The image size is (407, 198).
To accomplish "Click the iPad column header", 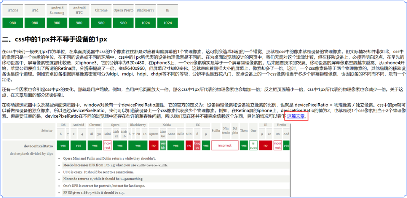I will (x=35, y=10).
